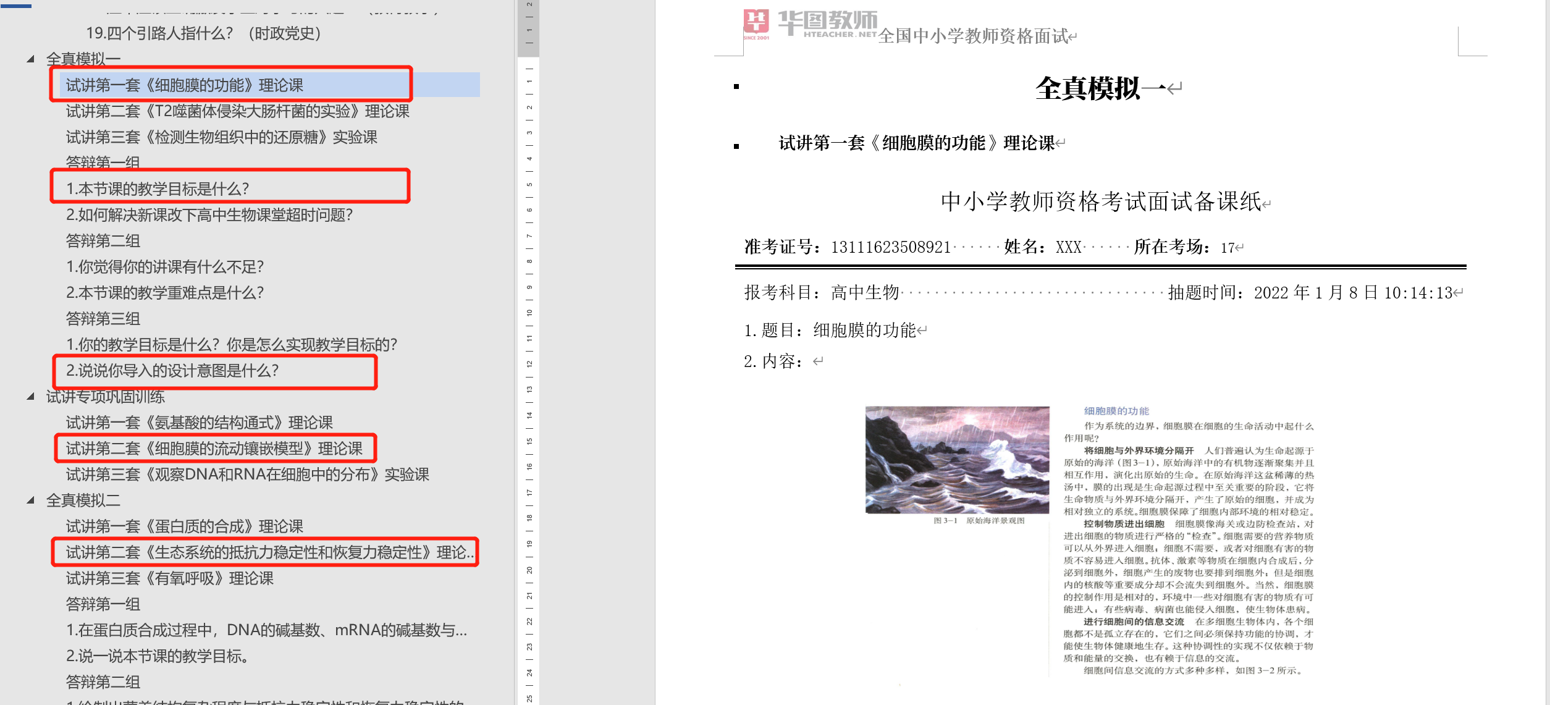Open 试讲第一套《细胞膜的功能》理论课 in navigation
The height and width of the screenshot is (705, 1550).
pyautogui.click(x=185, y=85)
